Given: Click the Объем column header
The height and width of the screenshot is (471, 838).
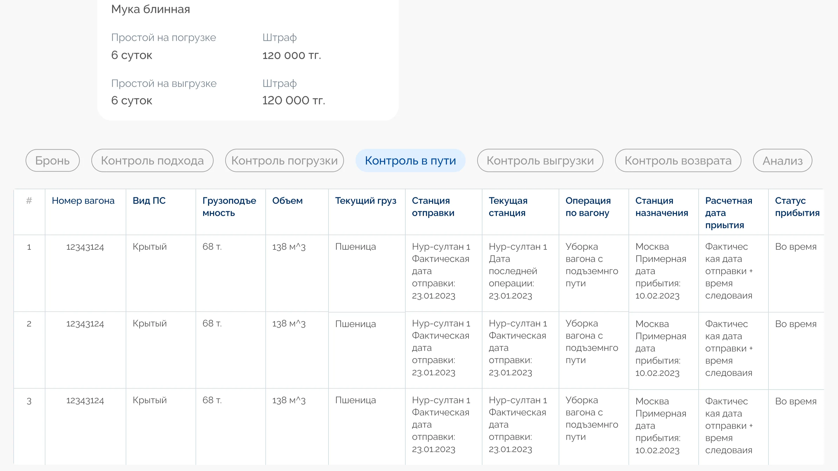Looking at the screenshot, I should pyautogui.click(x=287, y=201).
